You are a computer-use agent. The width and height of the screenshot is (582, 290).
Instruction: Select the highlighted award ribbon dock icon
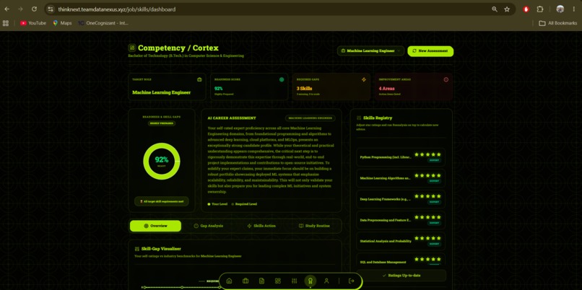[x=310, y=281]
